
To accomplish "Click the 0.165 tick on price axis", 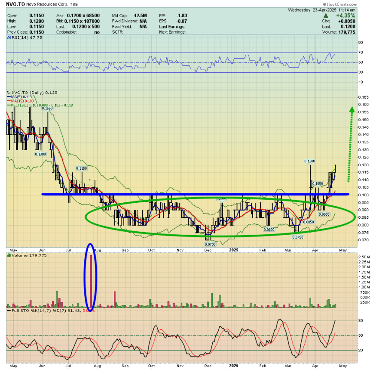I will pos(363,97).
